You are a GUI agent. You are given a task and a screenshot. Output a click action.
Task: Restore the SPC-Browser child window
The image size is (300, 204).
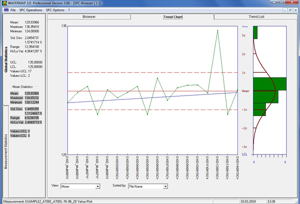tap(290, 10)
